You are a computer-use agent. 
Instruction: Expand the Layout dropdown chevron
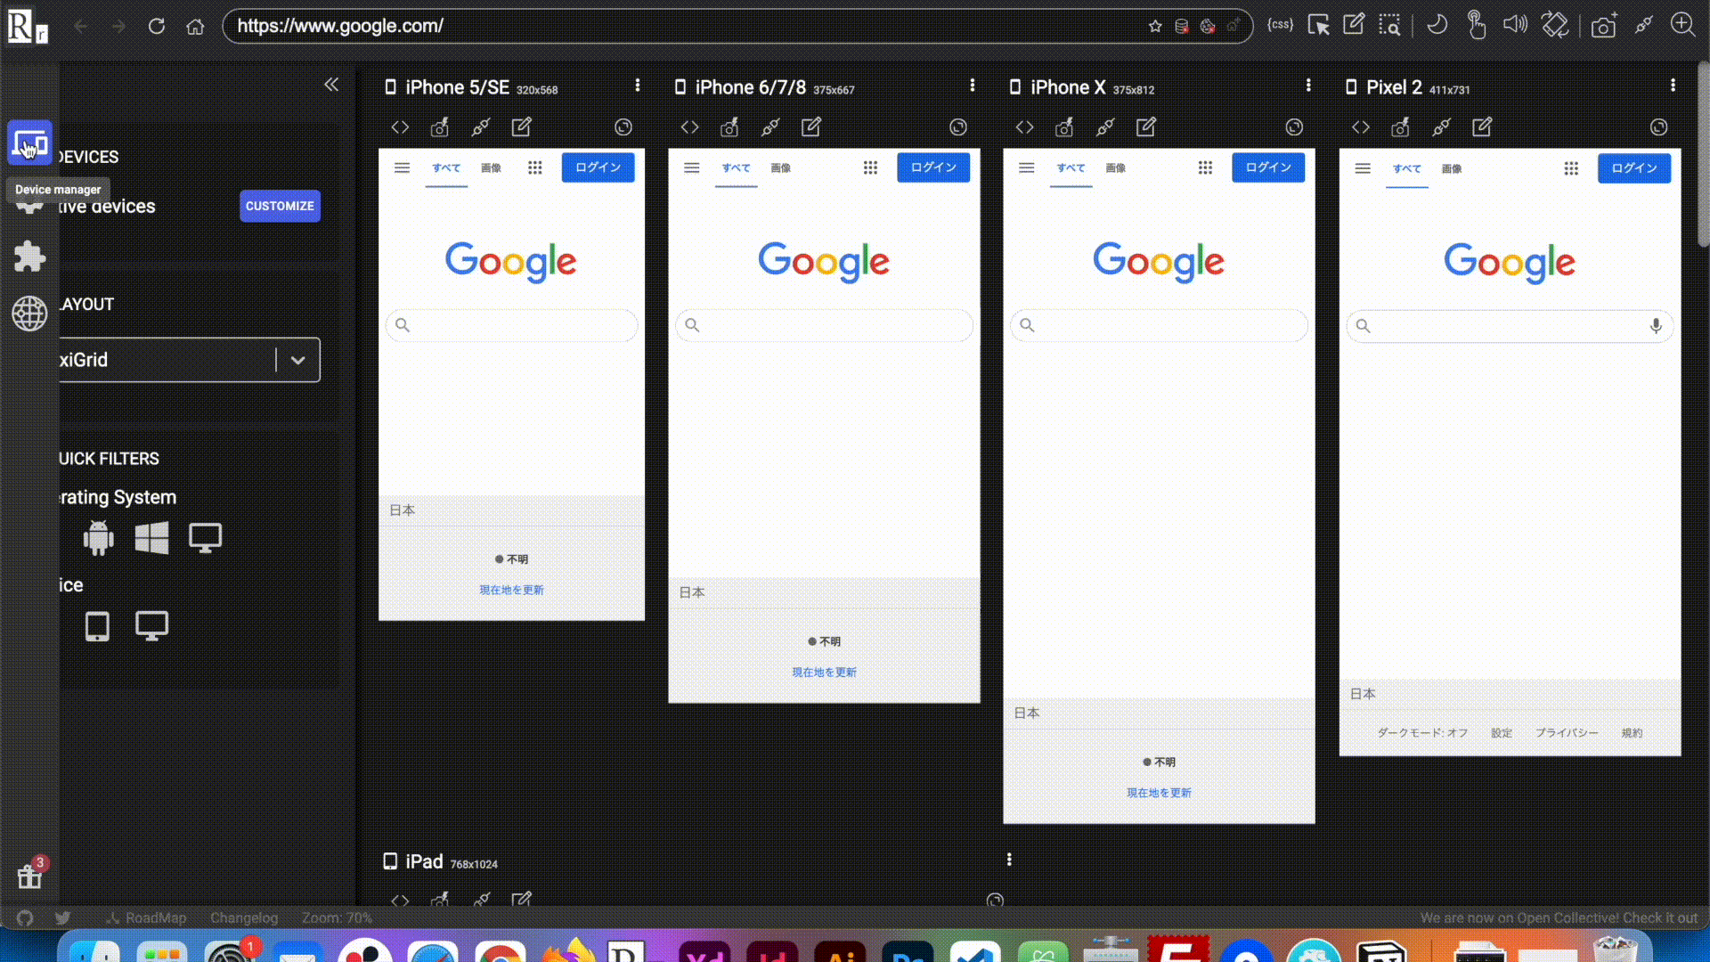click(x=298, y=360)
